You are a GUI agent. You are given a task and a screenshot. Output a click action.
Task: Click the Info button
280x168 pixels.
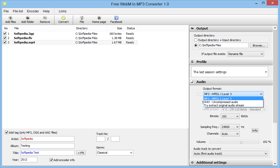click(255, 130)
